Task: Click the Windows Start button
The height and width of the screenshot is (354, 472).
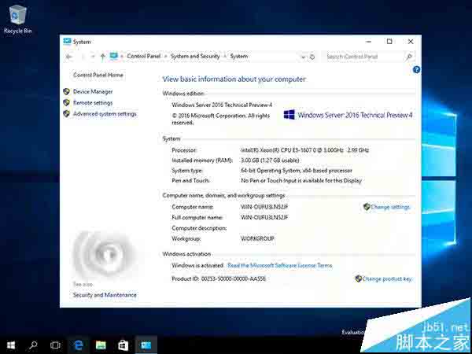Action: click(11, 345)
